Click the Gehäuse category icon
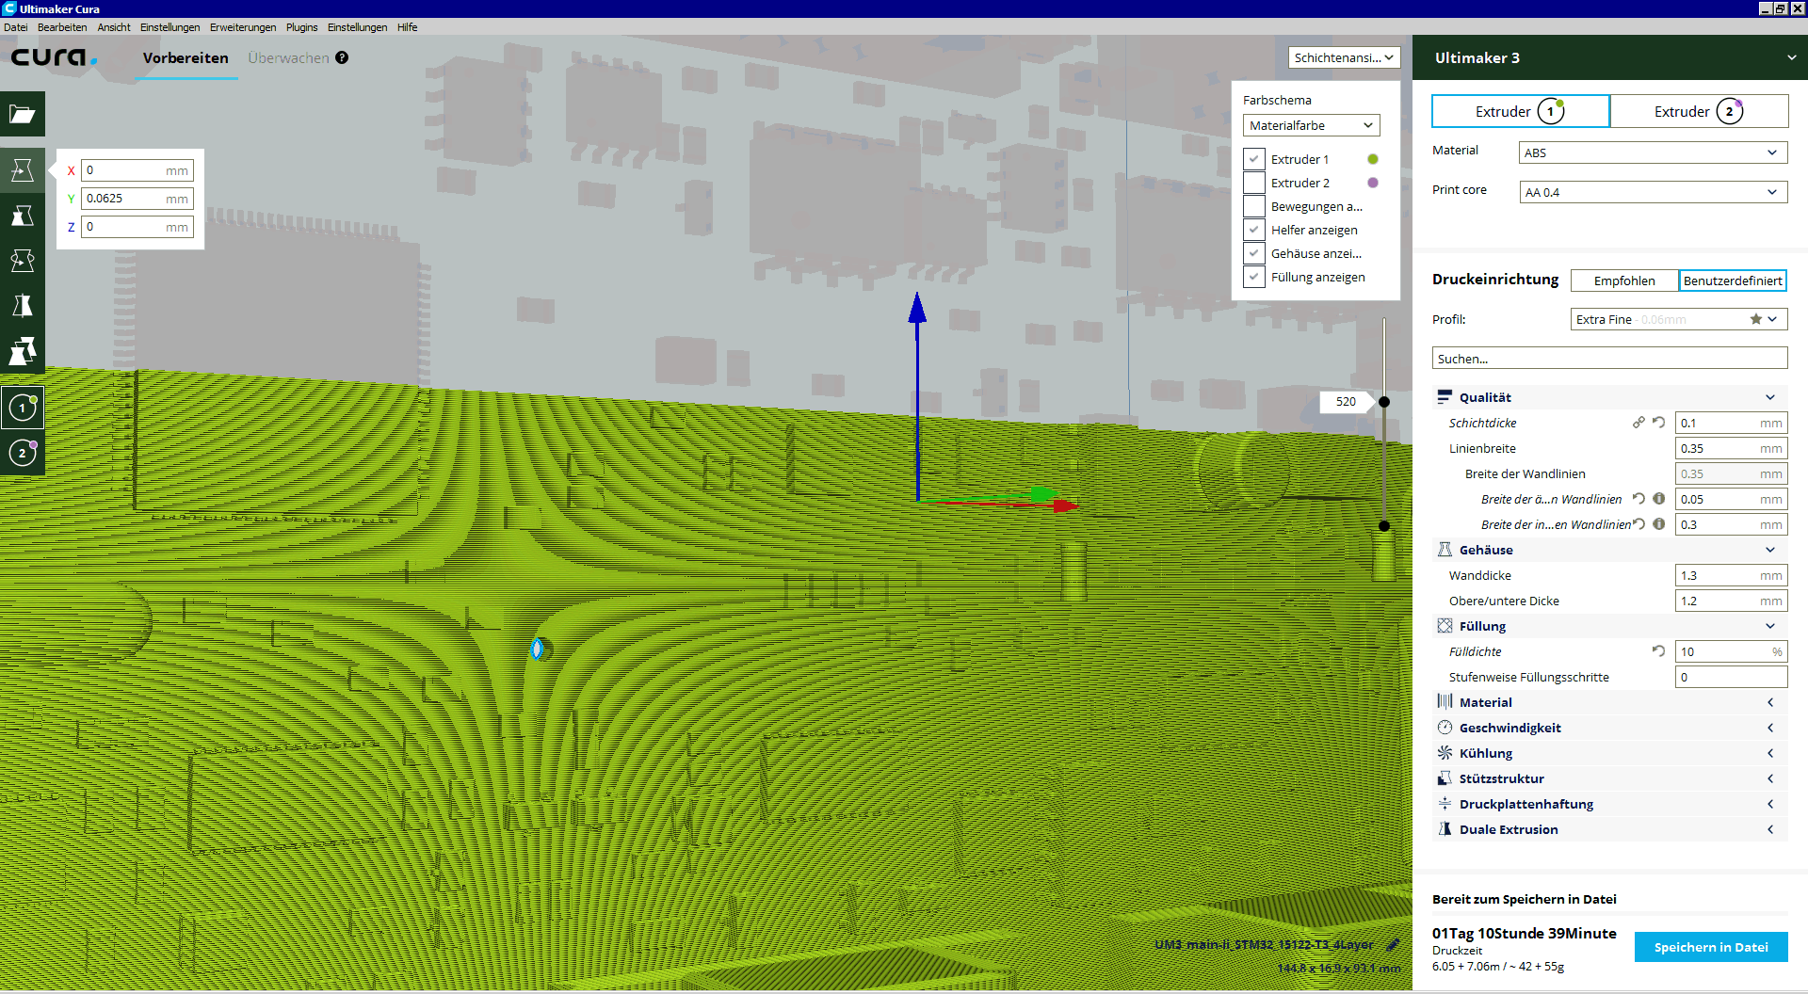The height and width of the screenshot is (994, 1808). 1445,550
